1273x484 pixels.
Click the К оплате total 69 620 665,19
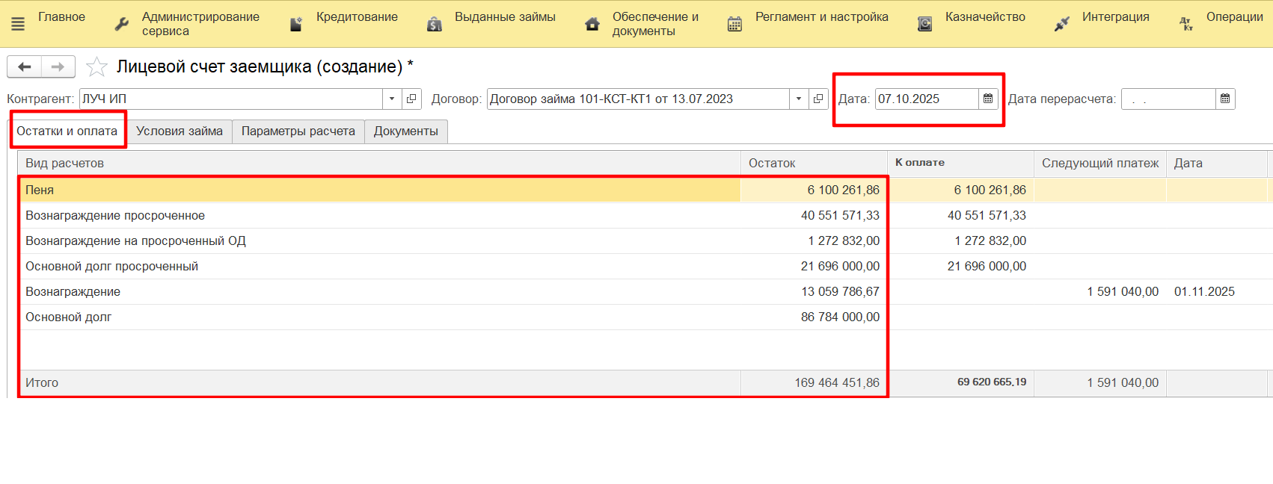click(x=992, y=382)
